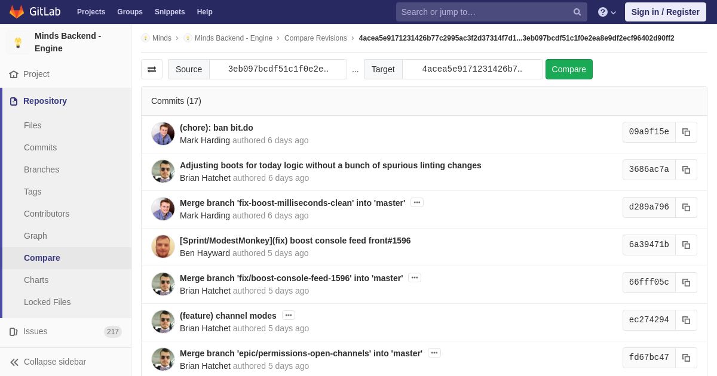This screenshot has width=717, height=376.
Task: Click Brian Hatchet's avatar on channel modes commit
Action: click(x=163, y=322)
